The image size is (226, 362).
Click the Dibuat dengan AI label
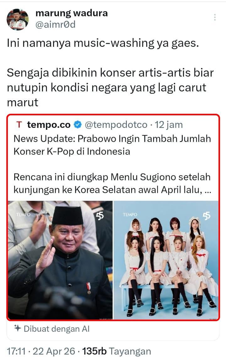coord(56,329)
